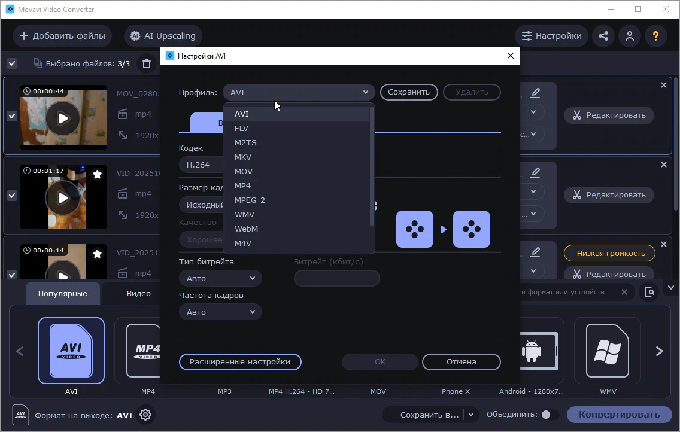The height and width of the screenshot is (432, 680).
Task: Click the share icon in top toolbar
Action: (x=603, y=36)
